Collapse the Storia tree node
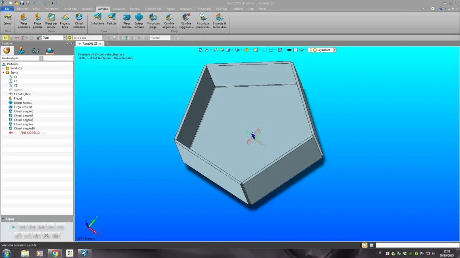The height and width of the screenshot is (258, 460). [x=4, y=73]
